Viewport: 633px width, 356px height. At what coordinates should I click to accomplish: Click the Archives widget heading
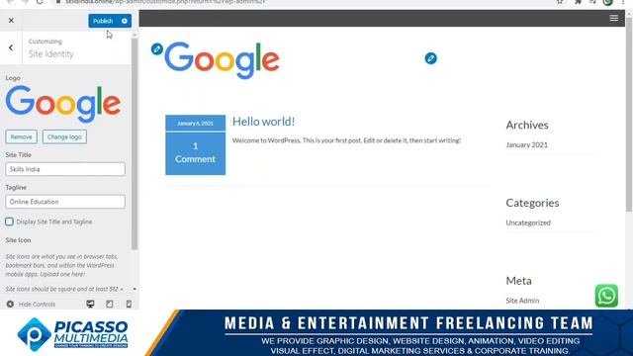pos(527,125)
